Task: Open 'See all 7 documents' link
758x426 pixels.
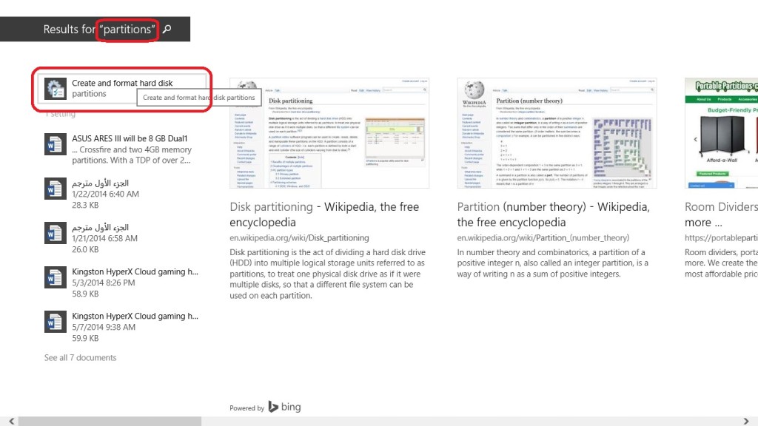Action: pyautogui.click(x=80, y=358)
